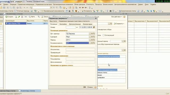Viewport: 170px width, 95px height.
Task: Switch to the Дополнительные tab
Action: pos(75,24)
